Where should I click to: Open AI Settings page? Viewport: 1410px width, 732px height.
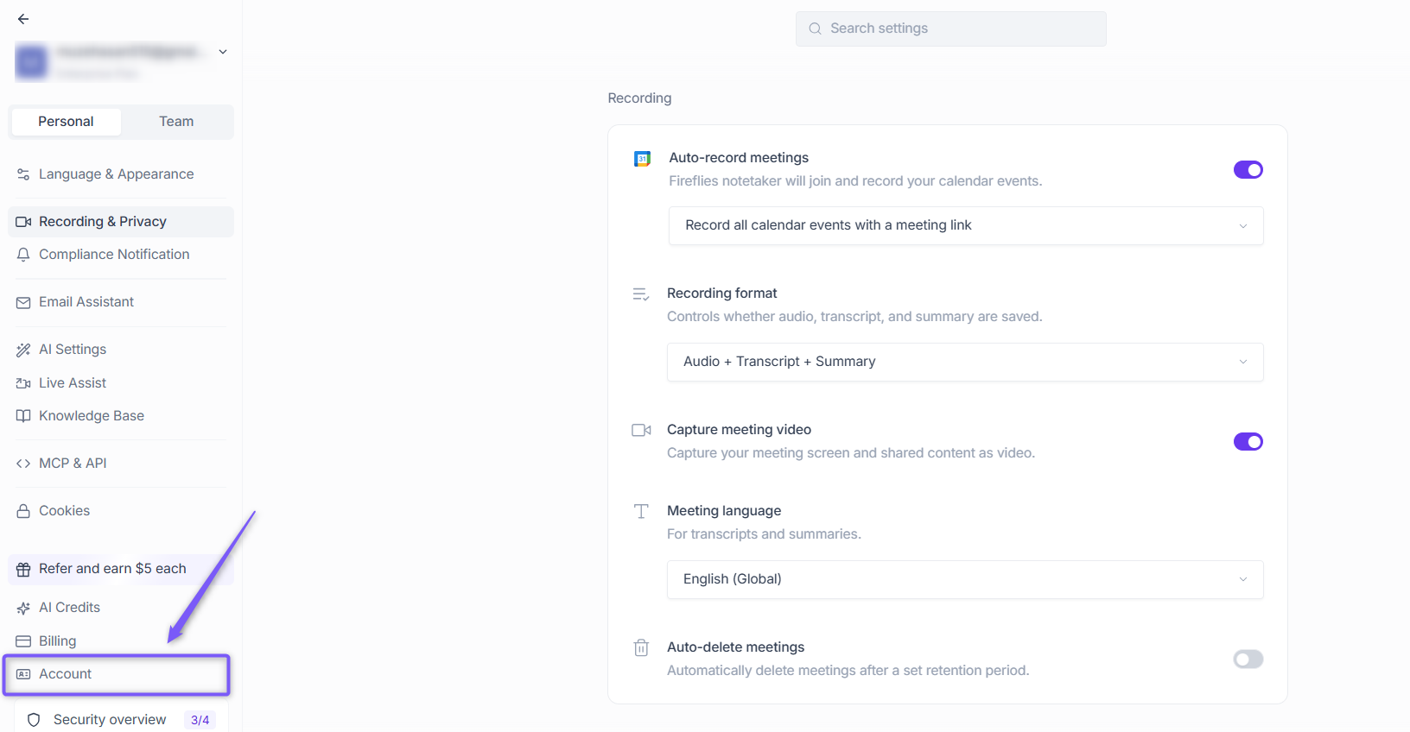121,350
